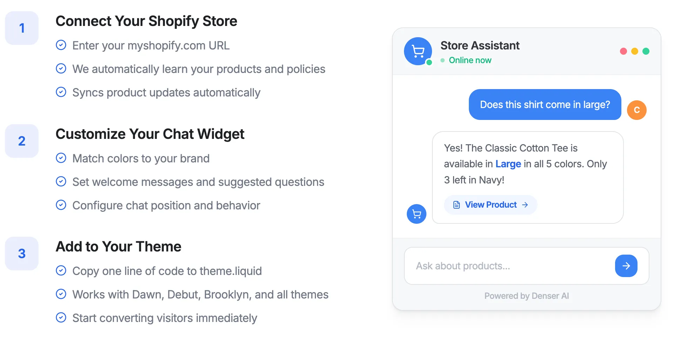Screen dimensions: 681x343
Task: Click the send arrow in the chat input
Action: pyautogui.click(x=626, y=266)
